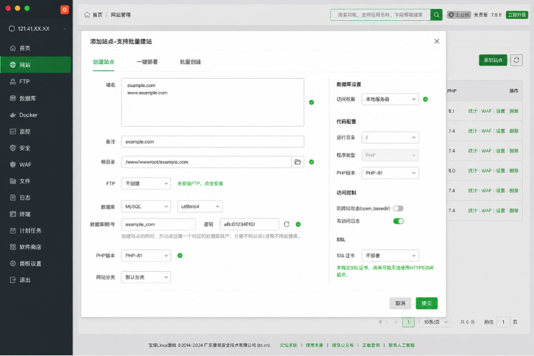The image size is (534, 356).
Task: Click the 企业版 badge
Action: [x=459, y=15]
